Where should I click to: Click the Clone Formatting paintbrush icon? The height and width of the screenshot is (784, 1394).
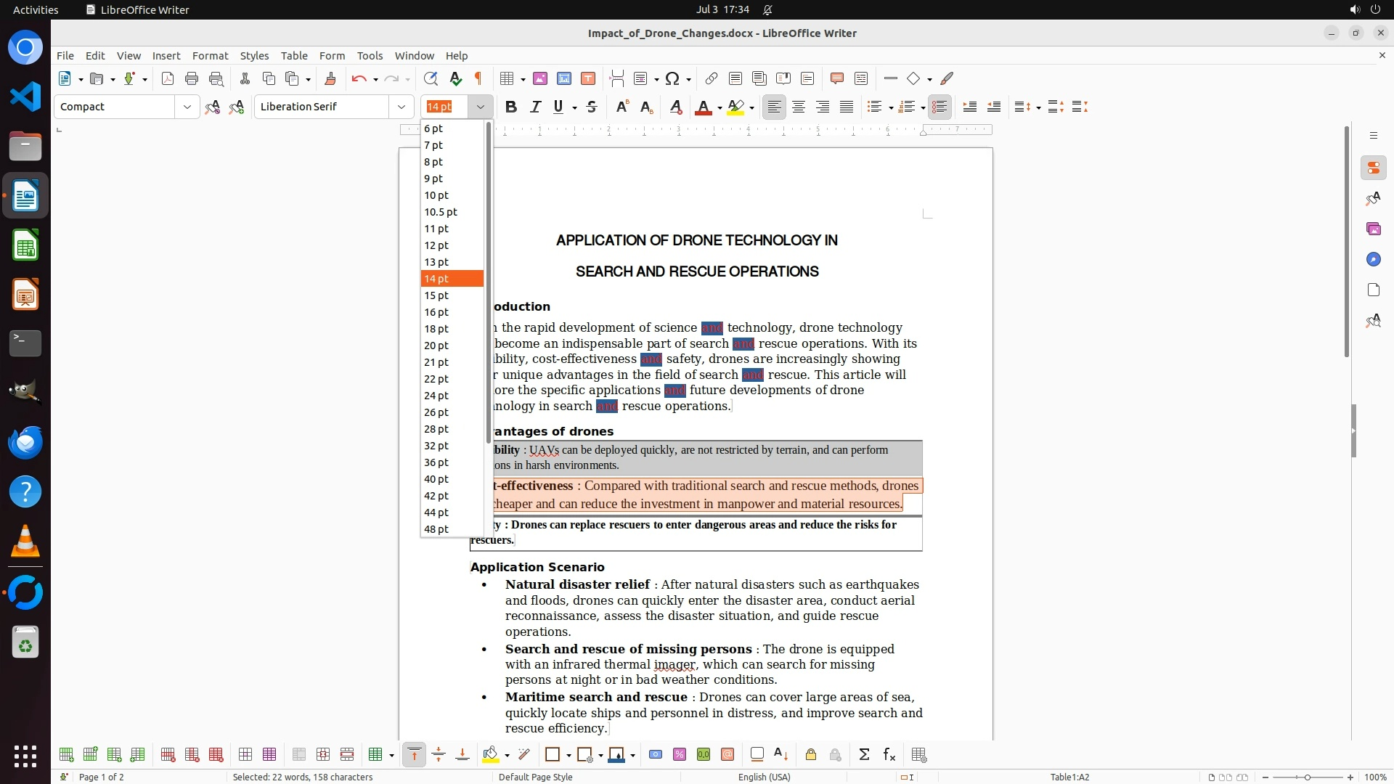(330, 78)
